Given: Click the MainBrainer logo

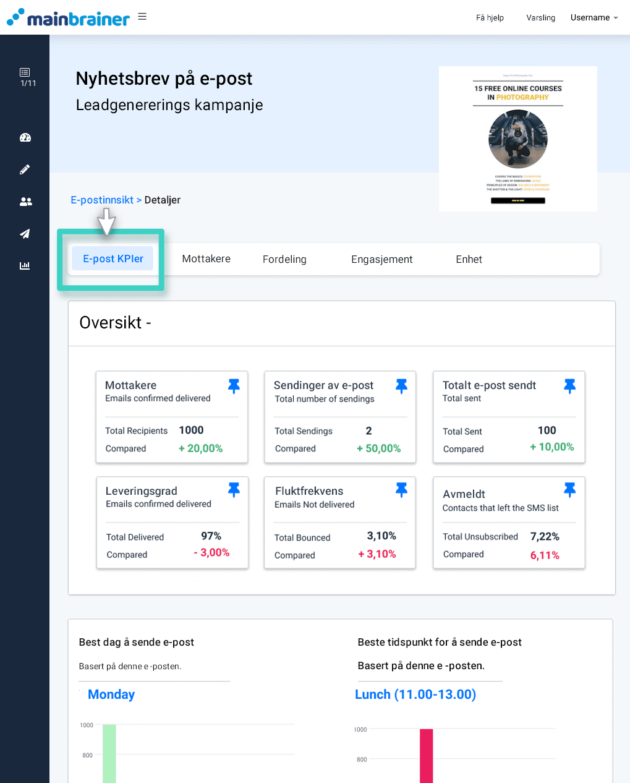Looking at the screenshot, I should pos(68,17).
